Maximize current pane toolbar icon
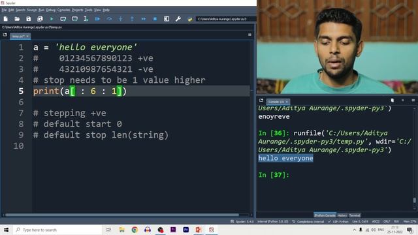 click(167, 19)
